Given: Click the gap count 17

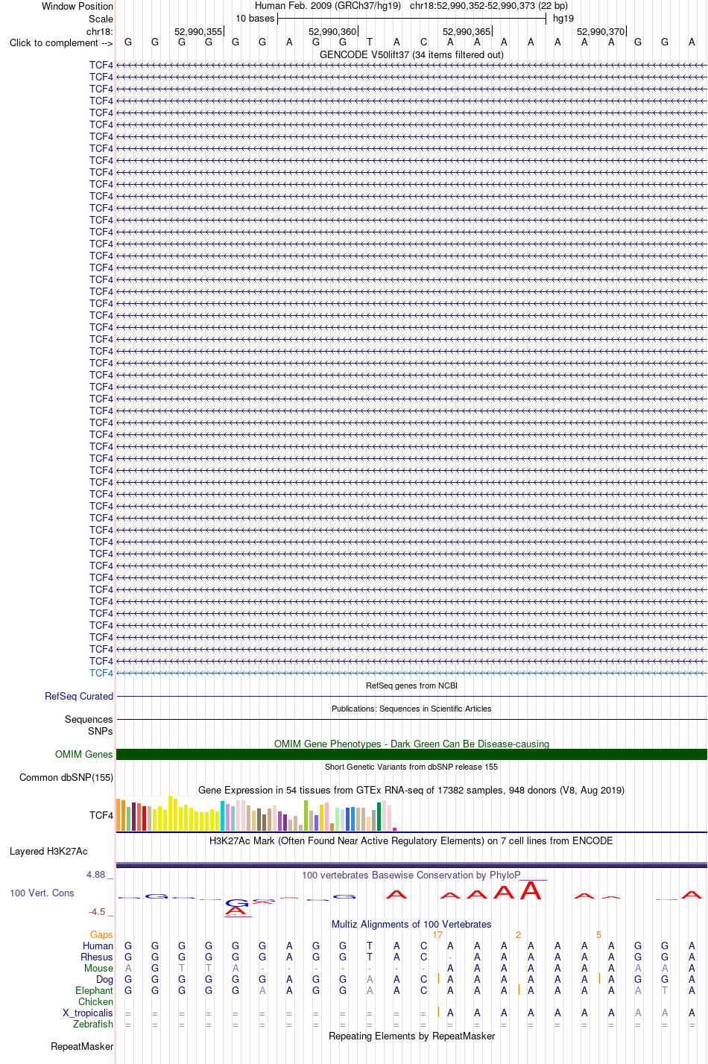Looking at the screenshot, I should coord(437,934).
